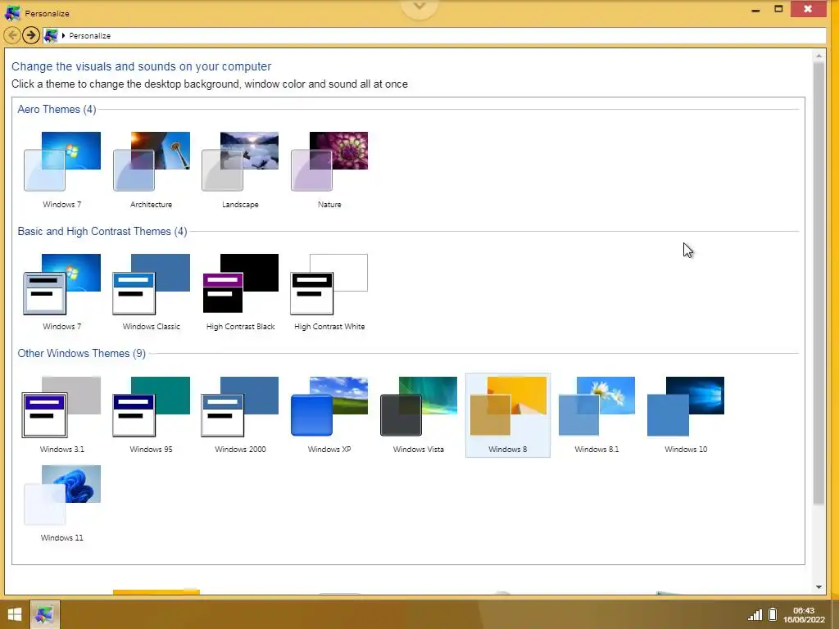Viewport: 839px width, 629px height.
Task: Click the Aero Themes (4) heading
Action: [x=57, y=109]
